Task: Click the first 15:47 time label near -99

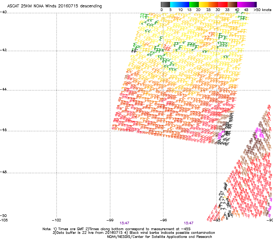Action: coord(124,223)
